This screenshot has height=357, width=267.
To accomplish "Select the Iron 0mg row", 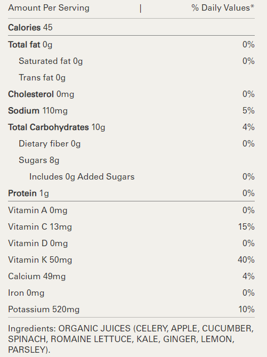I will click(131, 293).
